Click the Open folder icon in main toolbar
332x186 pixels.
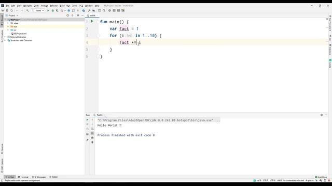coord(3,10)
